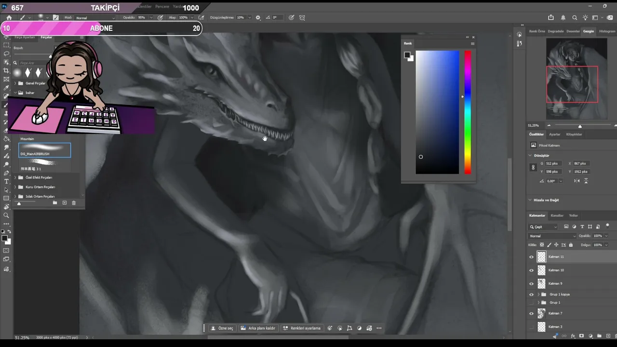Select the Crop tool
The image size is (617, 347).
6,71
